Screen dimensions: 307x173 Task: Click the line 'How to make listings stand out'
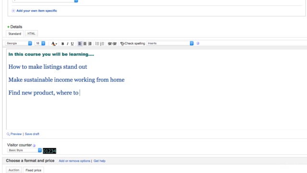[47, 67]
